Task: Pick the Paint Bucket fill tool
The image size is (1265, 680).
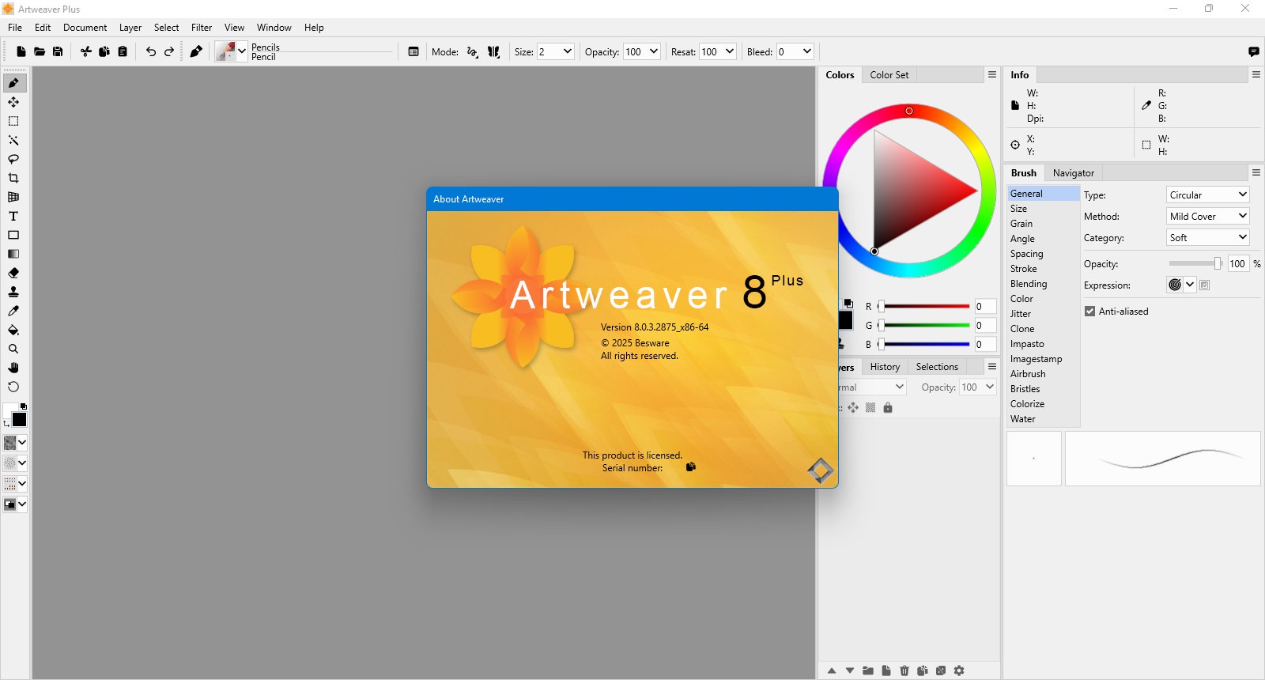Action: coord(13,330)
